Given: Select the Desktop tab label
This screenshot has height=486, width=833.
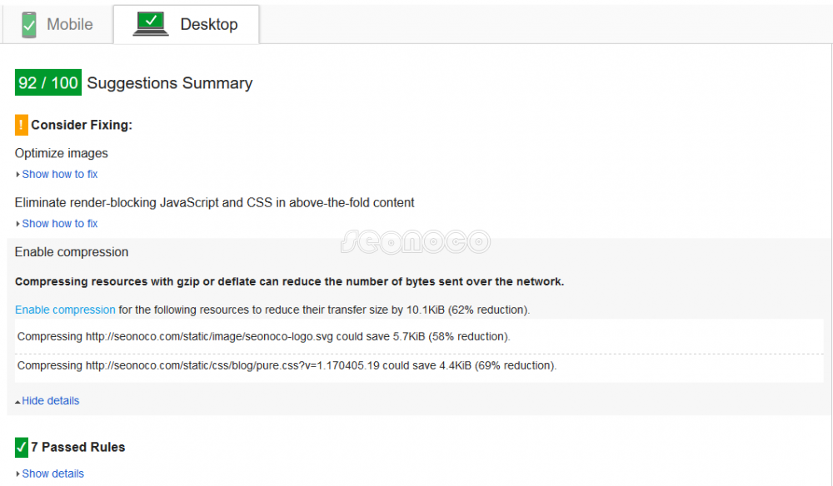Looking at the screenshot, I should (x=208, y=25).
